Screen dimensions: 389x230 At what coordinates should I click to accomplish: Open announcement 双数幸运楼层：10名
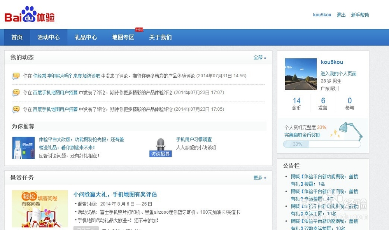click(x=324, y=224)
